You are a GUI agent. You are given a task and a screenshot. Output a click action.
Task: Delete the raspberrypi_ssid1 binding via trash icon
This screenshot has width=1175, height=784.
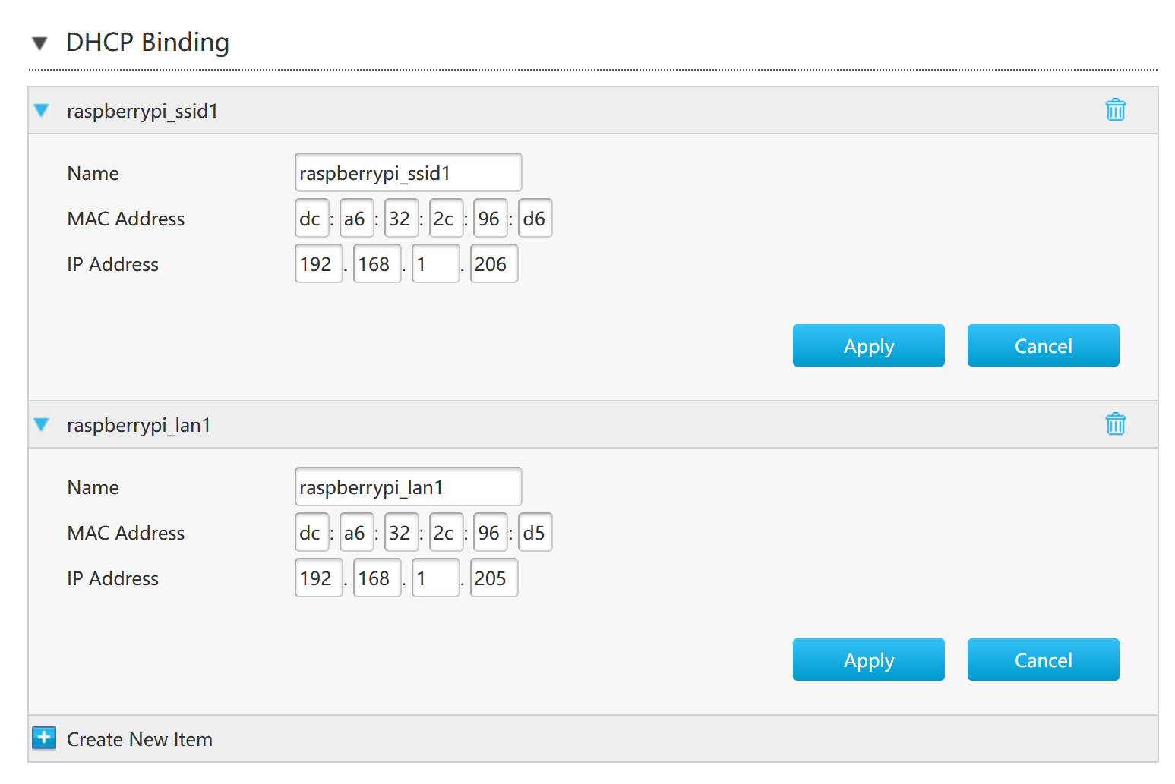[x=1115, y=110]
